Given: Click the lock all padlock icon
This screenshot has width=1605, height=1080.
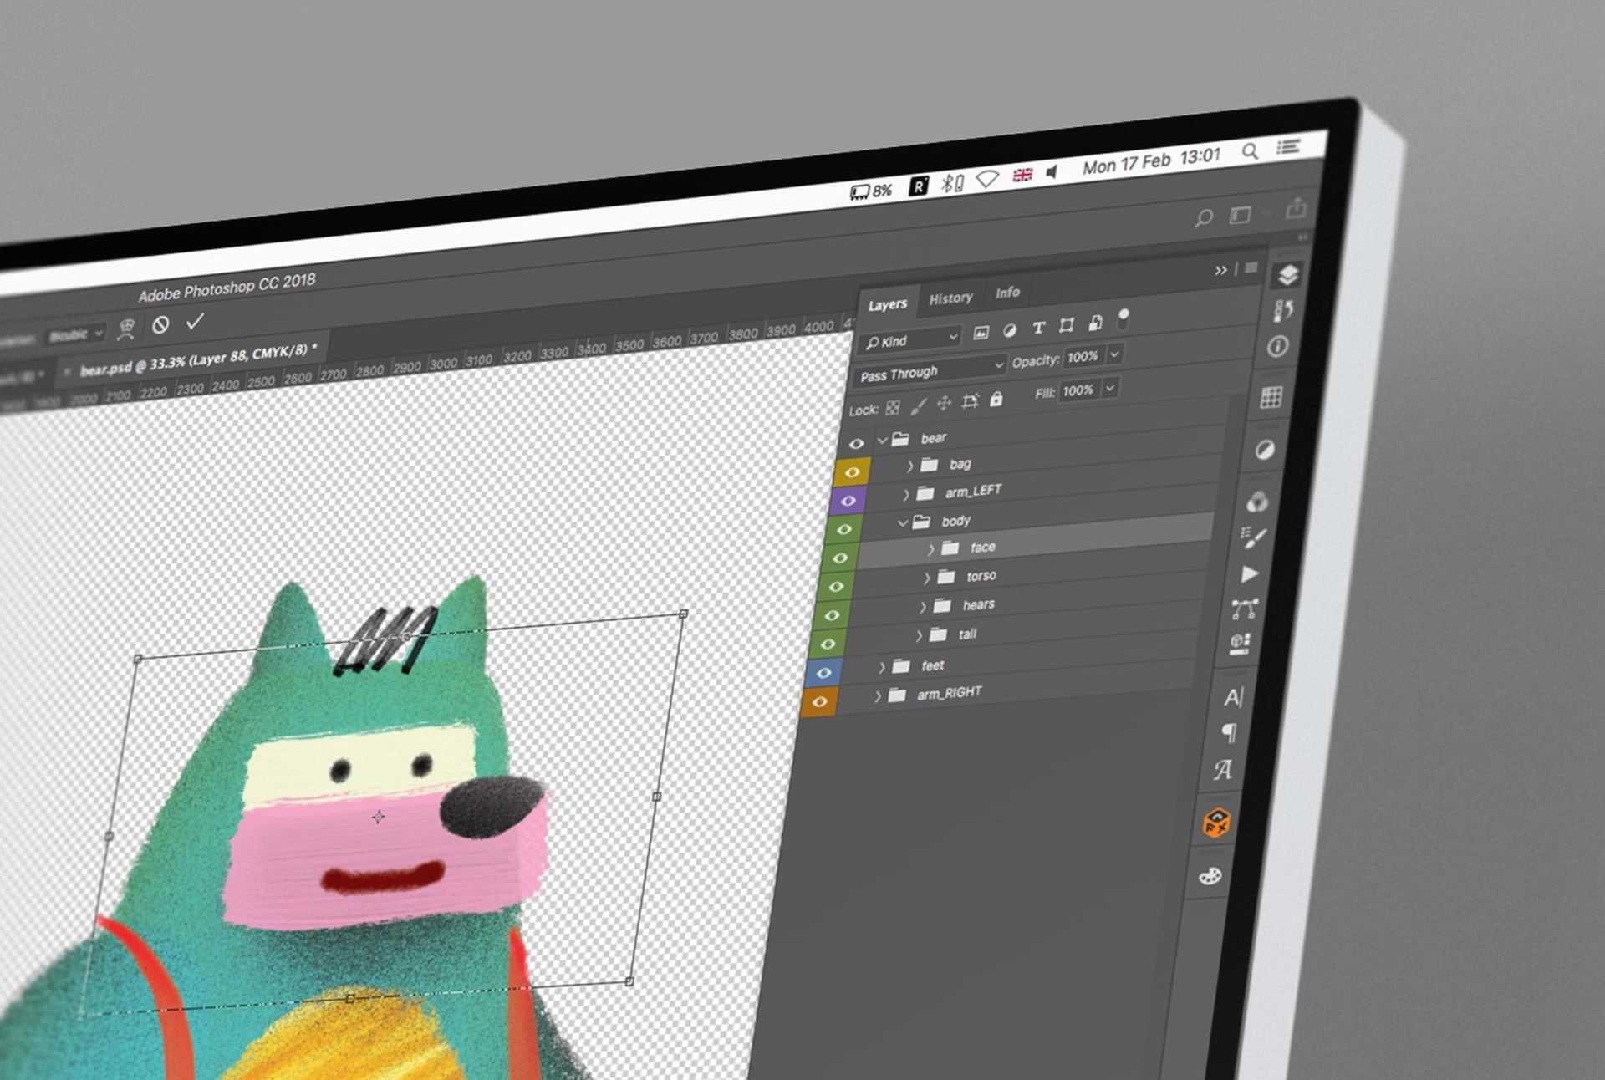Looking at the screenshot, I should pos(996,400).
